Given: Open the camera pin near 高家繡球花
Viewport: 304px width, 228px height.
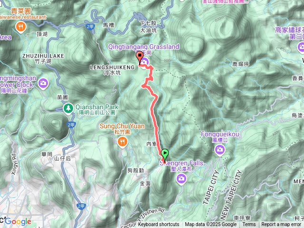Looking at the screenshot, I should click(301, 47).
